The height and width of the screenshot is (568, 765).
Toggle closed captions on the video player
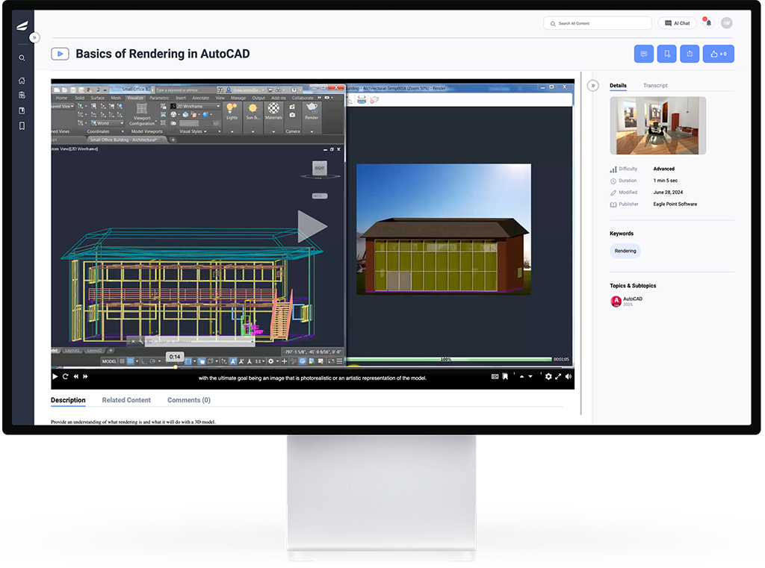pyautogui.click(x=495, y=376)
